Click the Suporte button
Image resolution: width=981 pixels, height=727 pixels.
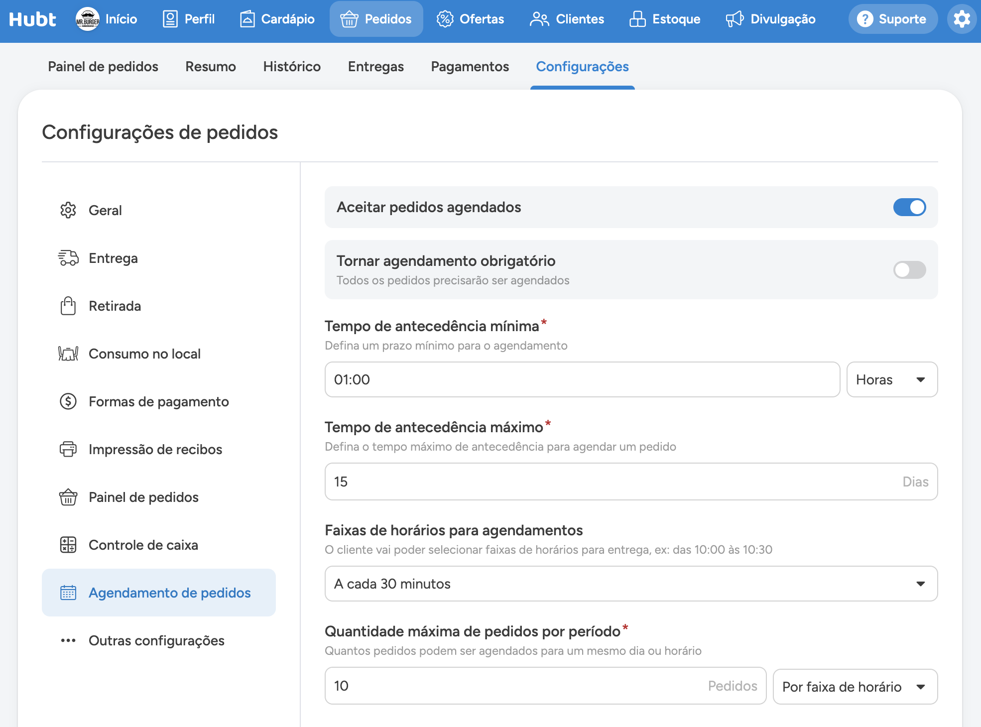coord(893,19)
